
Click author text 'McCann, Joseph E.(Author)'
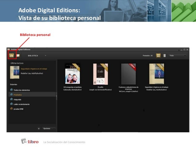(x=129, y=91)
